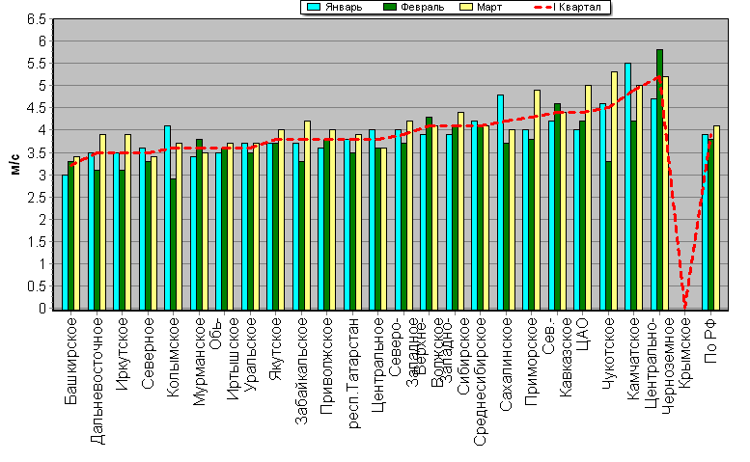Screen dimensions: 750x462
Task: Click the 'м/с' vertical axis title
Action: 14,164
